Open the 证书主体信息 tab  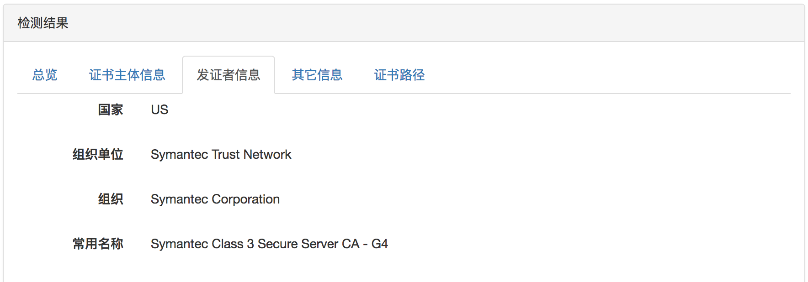pos(127,75)
